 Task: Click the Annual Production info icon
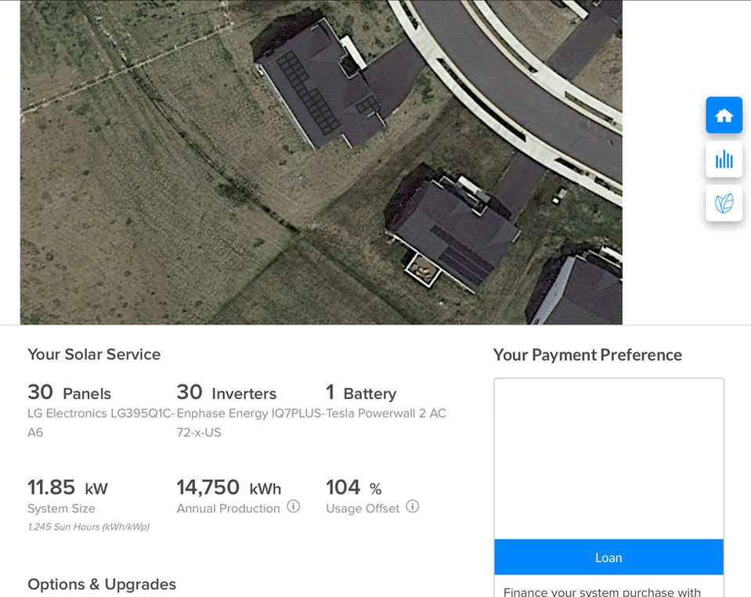pos(294,507)
